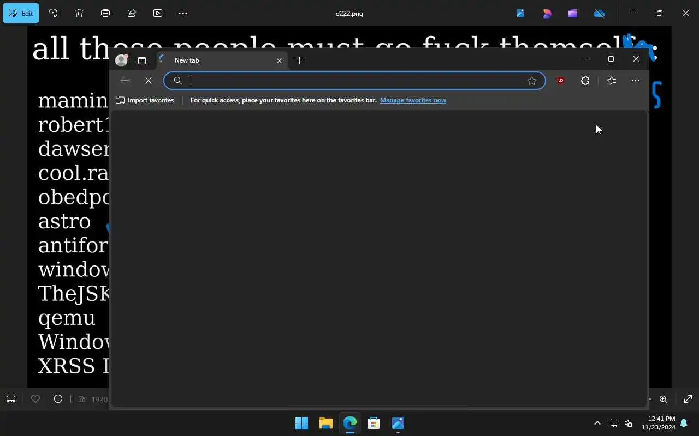Expand the hidden system tray icons

[597, 423]
